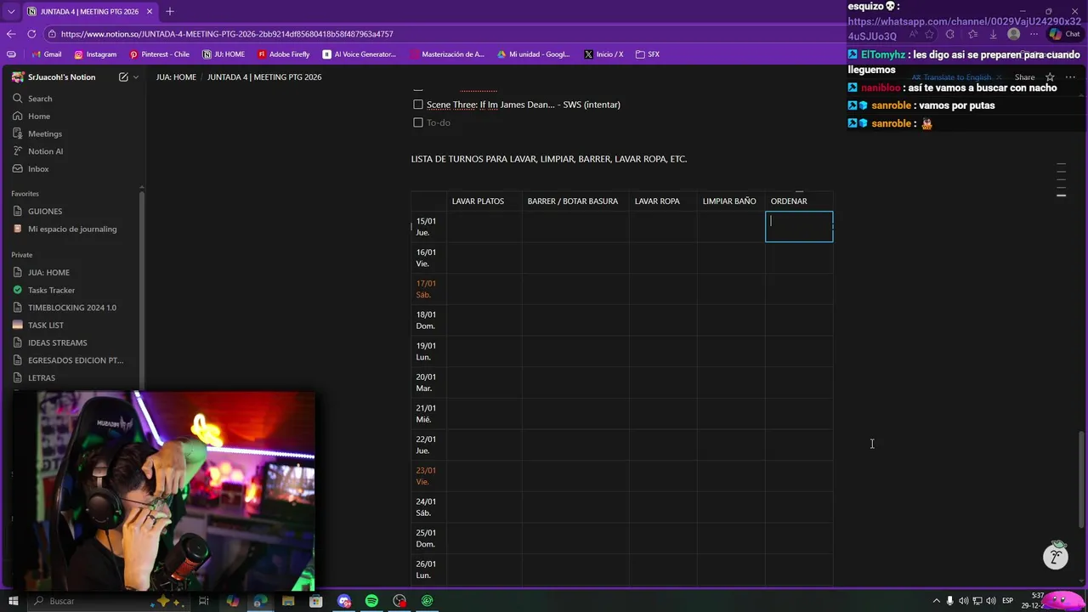Open the AI Voice Generator bookmark

pos(360,54)
